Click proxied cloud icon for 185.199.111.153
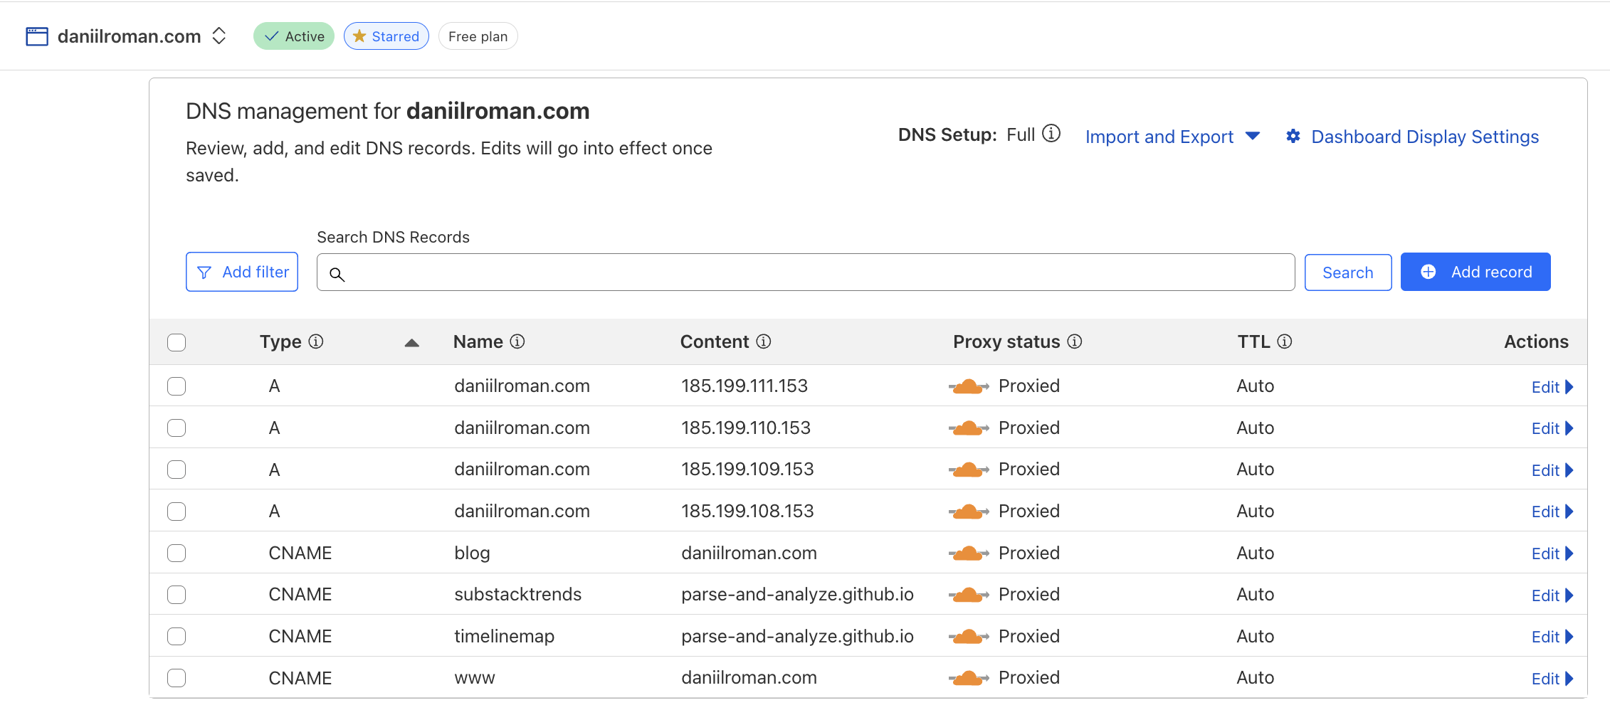 (x=969, y=386)
